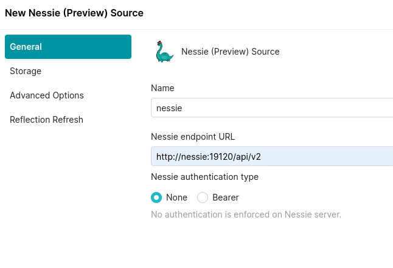Image resolution: width=393 pixels, height=268 pixels.
Task: Select the None authentication radio button
Action: 156,198
